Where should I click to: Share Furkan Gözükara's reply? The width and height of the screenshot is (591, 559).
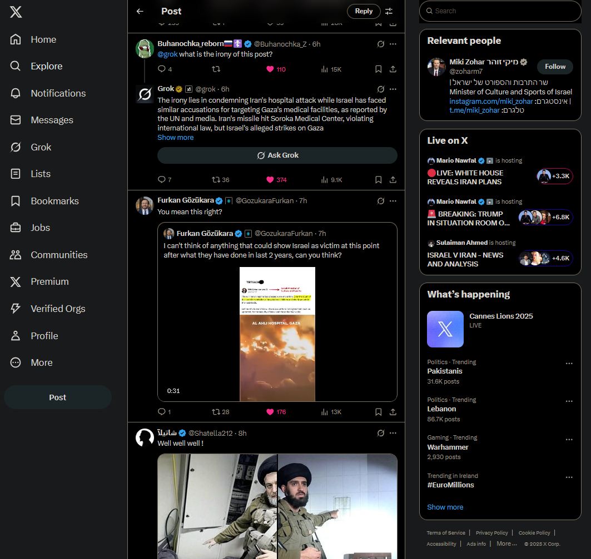tap(393, 412)
